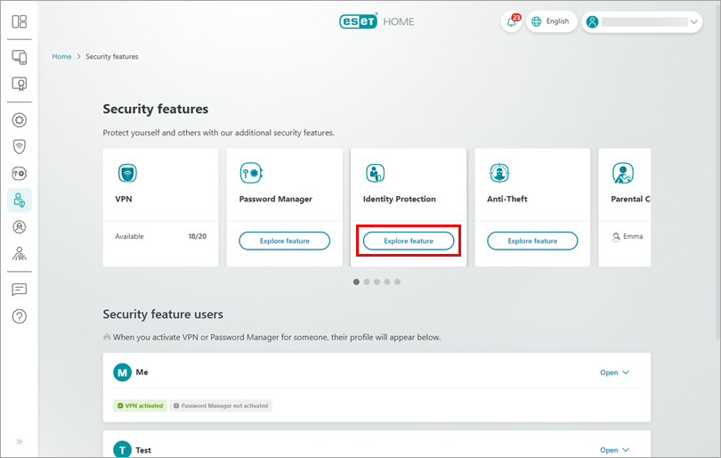Open the user account dropdown
This screenshot has height=458, width=721.
[x=642, y=21]
